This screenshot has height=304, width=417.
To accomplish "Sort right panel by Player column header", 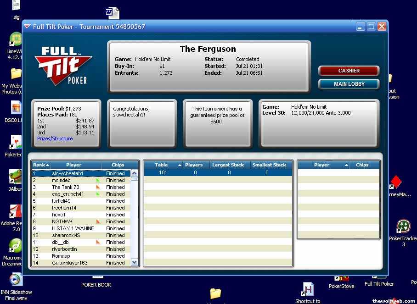I will 323,165.
